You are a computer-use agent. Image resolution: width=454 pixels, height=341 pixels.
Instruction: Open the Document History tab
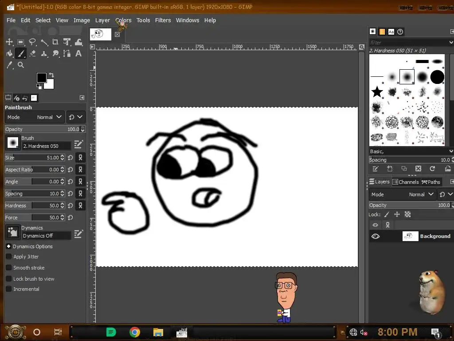[x=400, y=32]
